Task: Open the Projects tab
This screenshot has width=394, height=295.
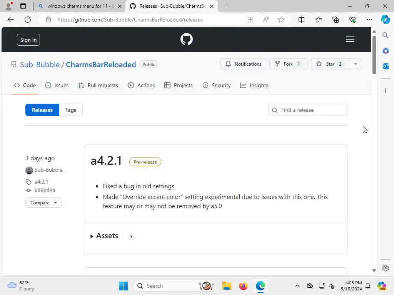Action: coord(179,85)
